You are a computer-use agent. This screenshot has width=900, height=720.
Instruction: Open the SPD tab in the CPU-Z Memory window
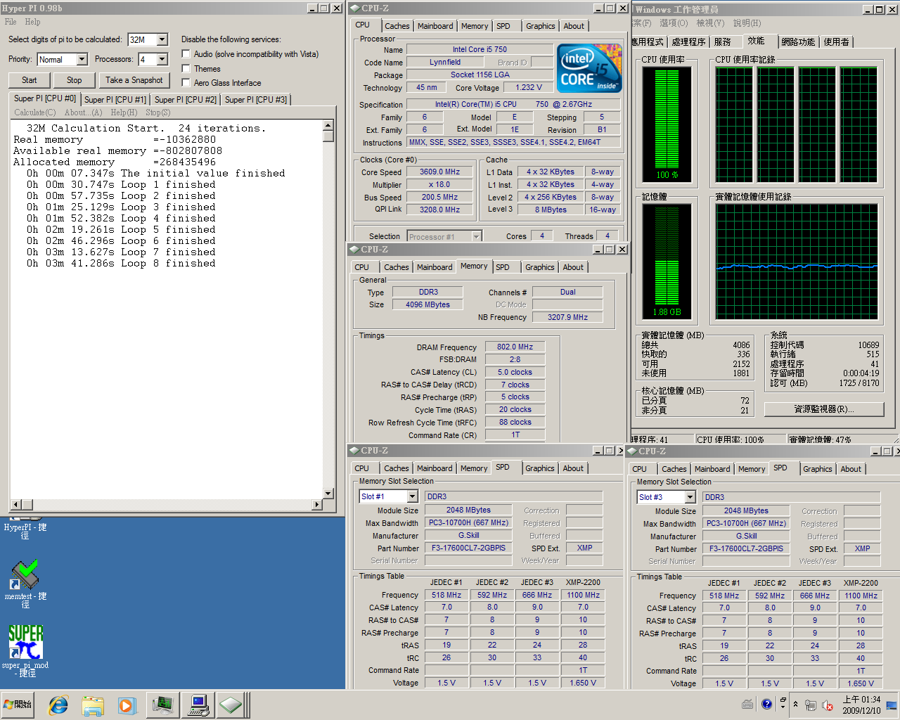coord(503,267)
